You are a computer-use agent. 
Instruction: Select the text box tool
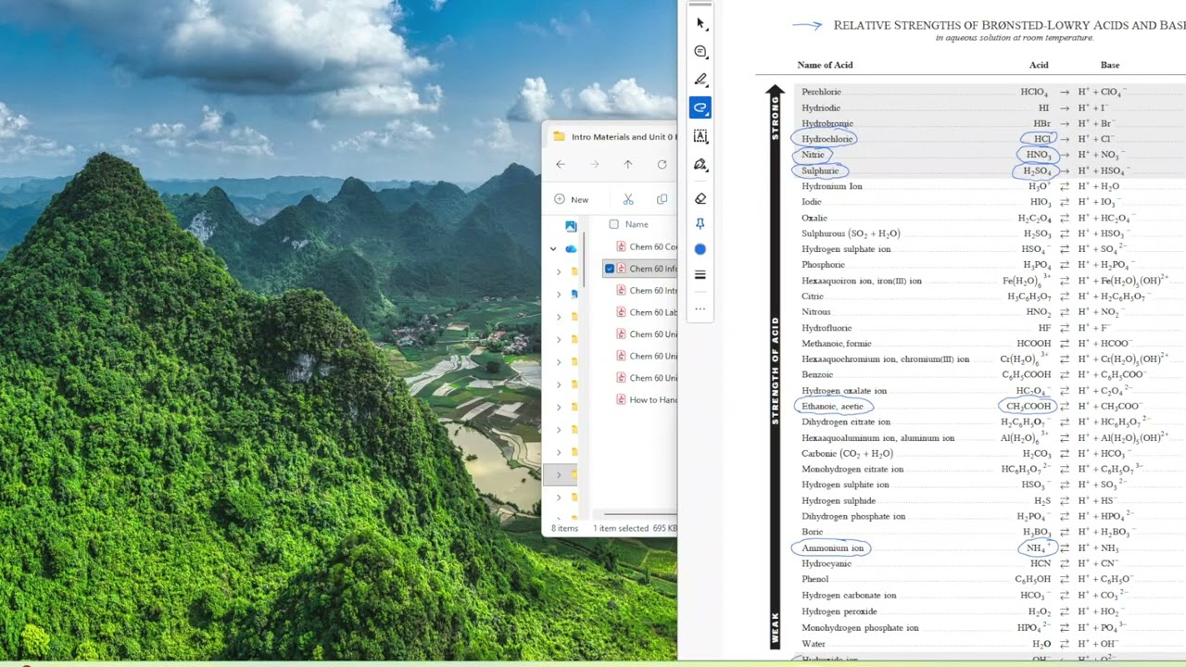point(700,137)
